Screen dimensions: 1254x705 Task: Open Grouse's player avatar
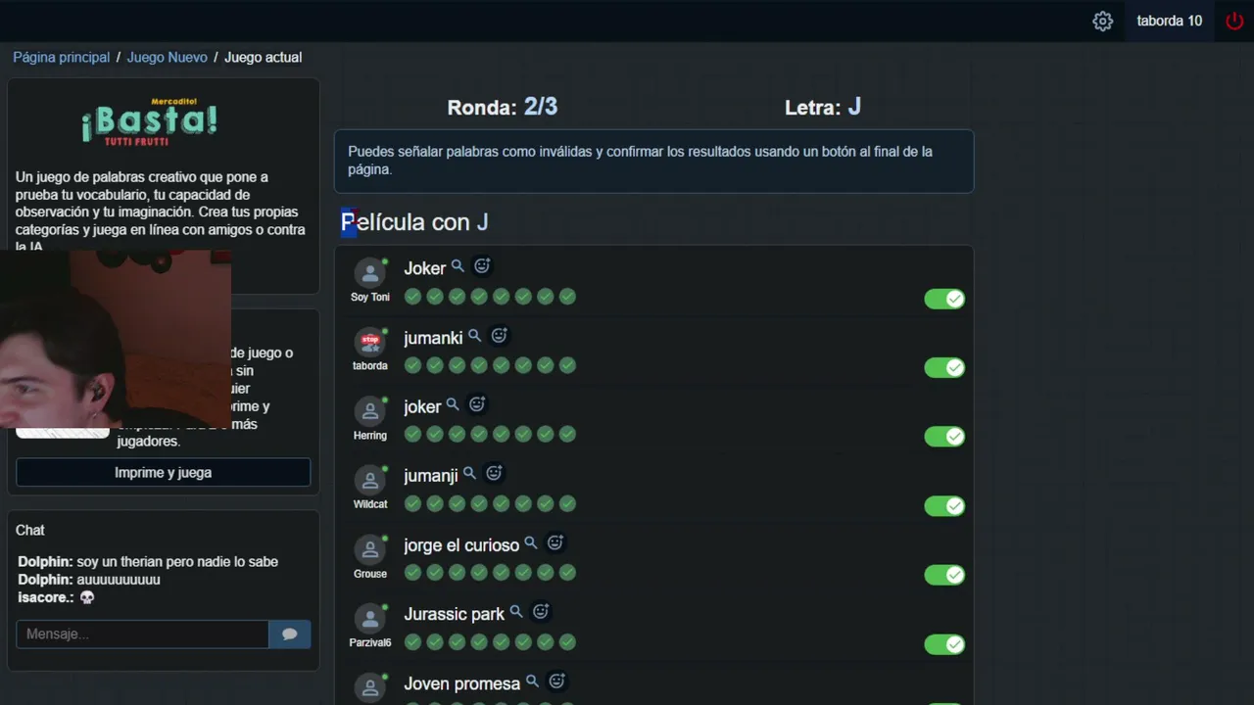369,550
